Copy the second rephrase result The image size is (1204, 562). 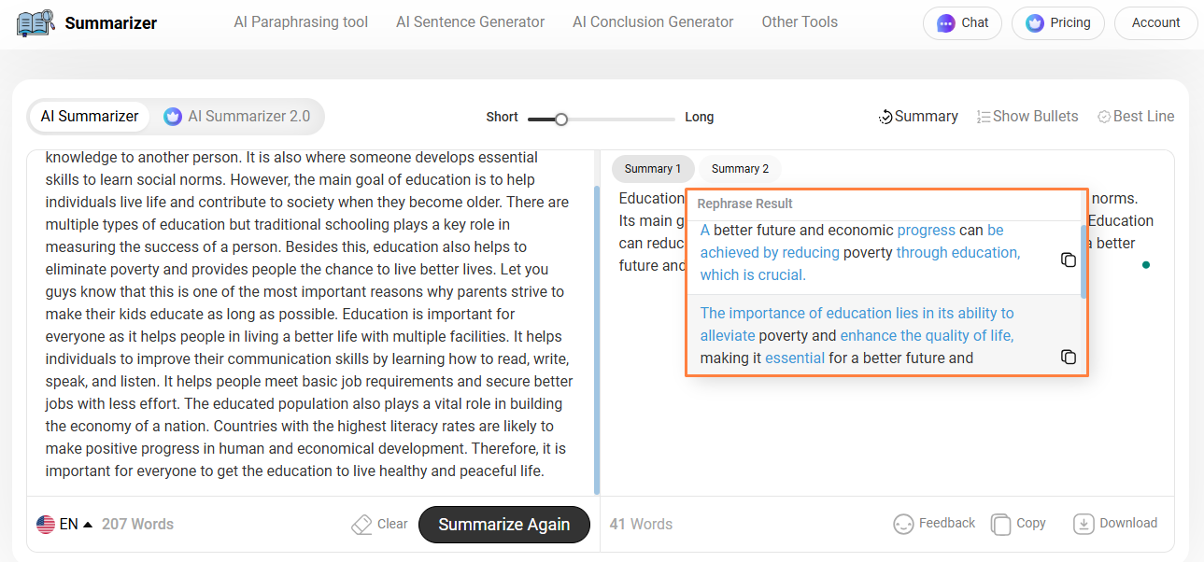click(x=1069, y=357)
